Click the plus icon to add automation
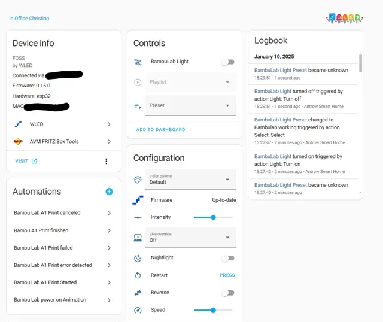383x322 pixels. 109,192
